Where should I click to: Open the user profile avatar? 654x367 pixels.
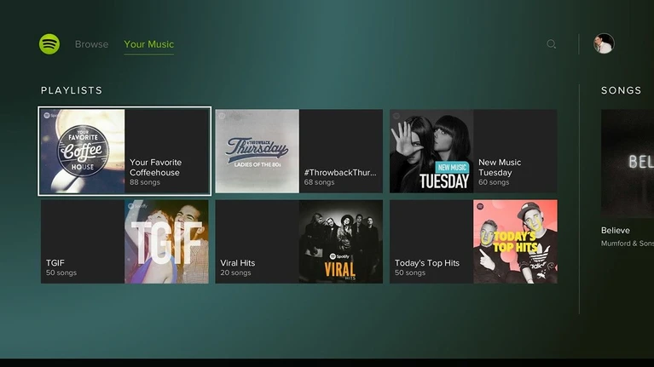coord(604,44)
